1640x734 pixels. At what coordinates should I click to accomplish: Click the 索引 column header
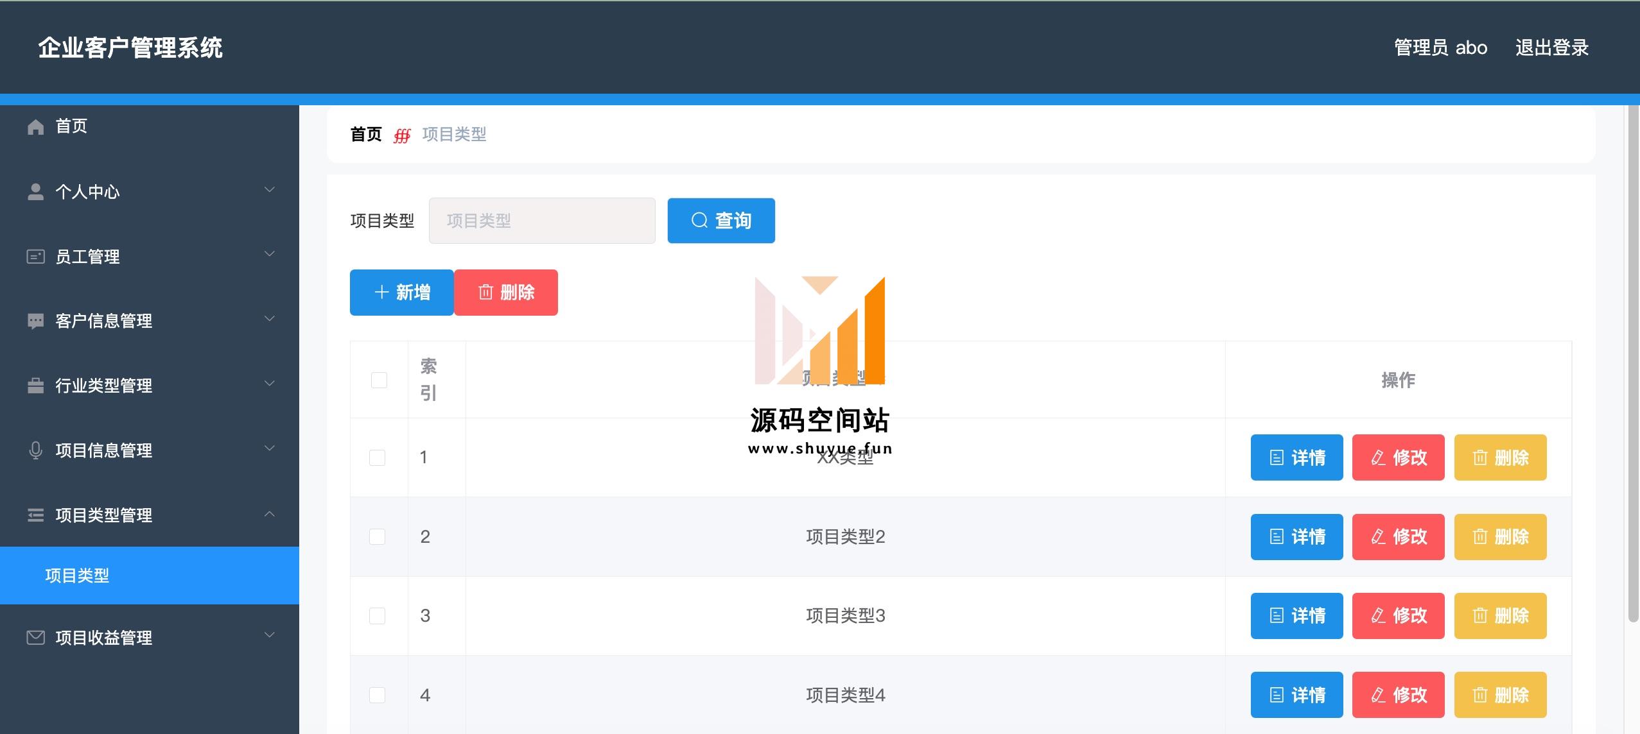coord(437,380)
